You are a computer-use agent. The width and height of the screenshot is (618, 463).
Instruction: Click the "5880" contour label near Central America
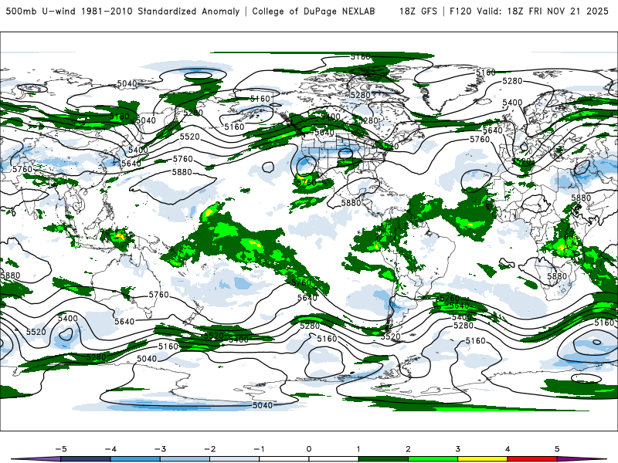click(351, 202)
